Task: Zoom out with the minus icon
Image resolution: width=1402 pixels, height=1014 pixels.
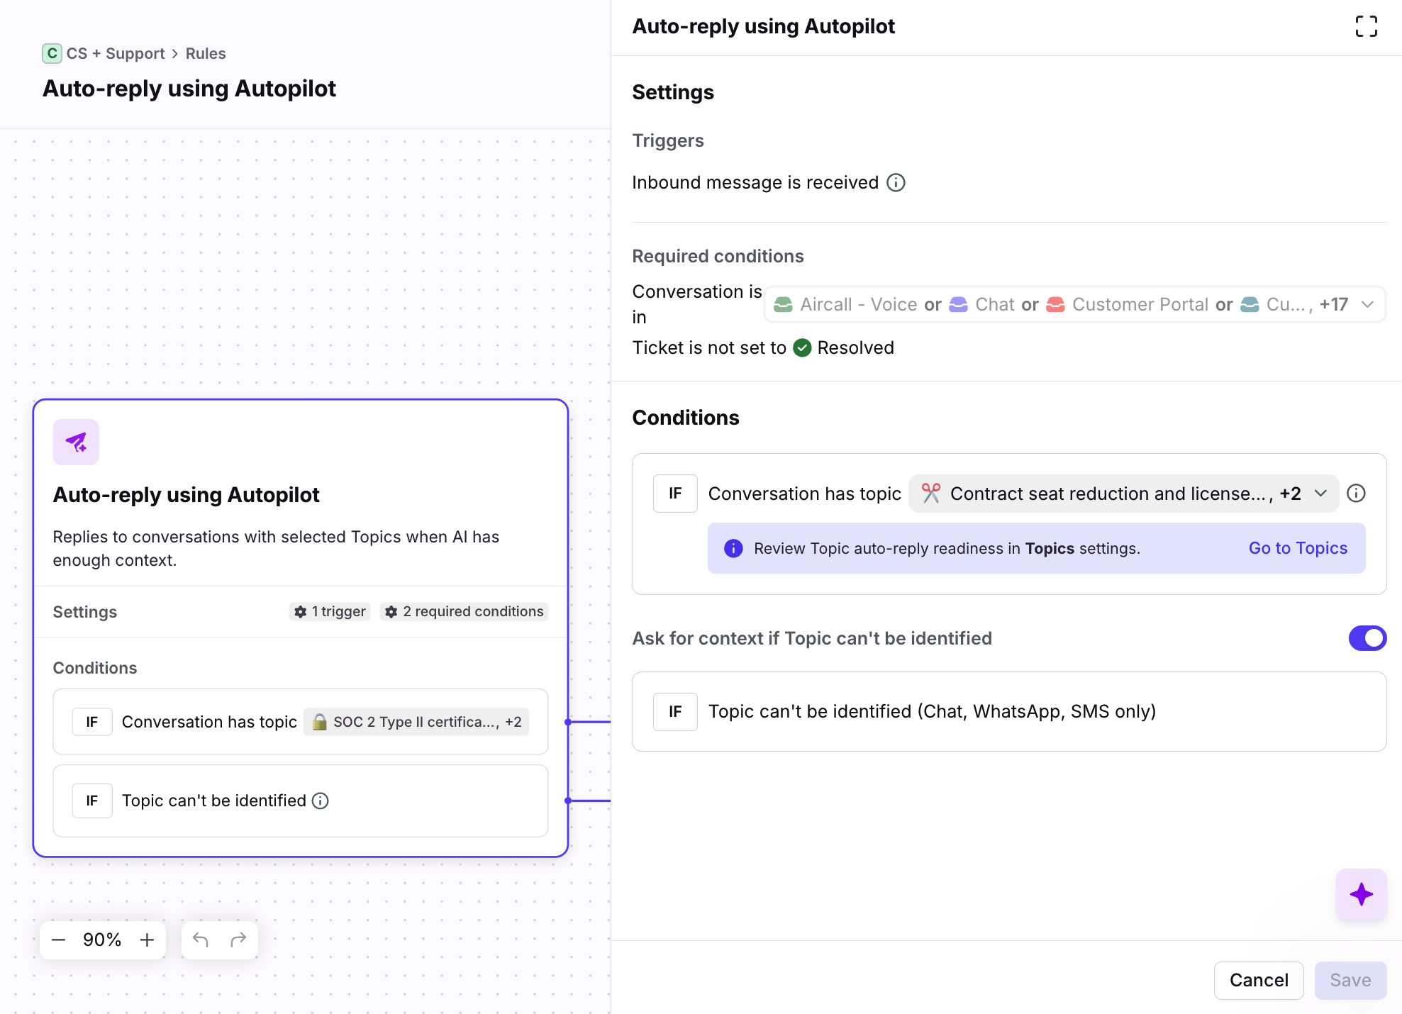Action: [x=59, y=940]
